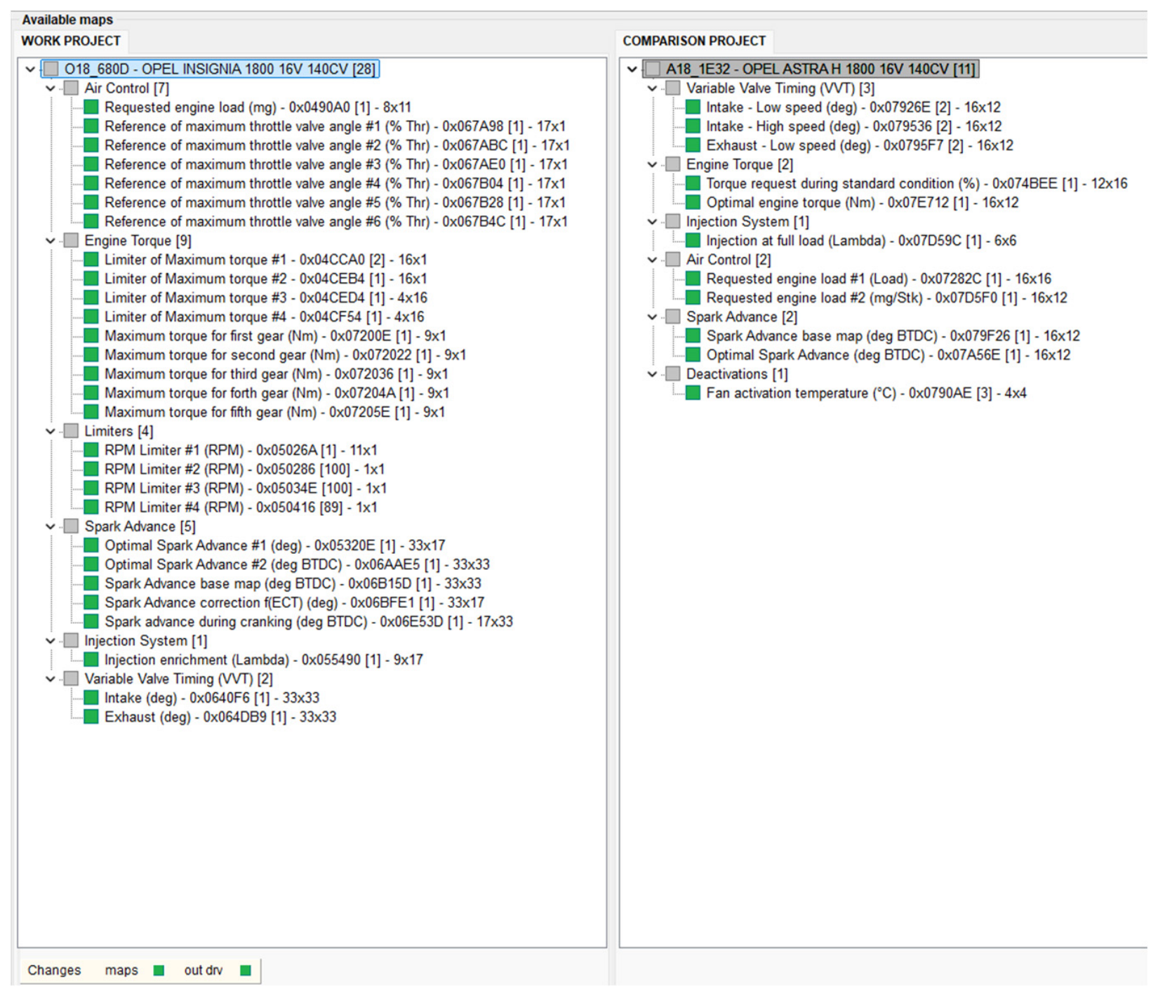Image resolution: width=1158 pixels, height=996 pixels.
Task: Tick the Deactivations [1] group checkbox
Action: pos(673,374)
